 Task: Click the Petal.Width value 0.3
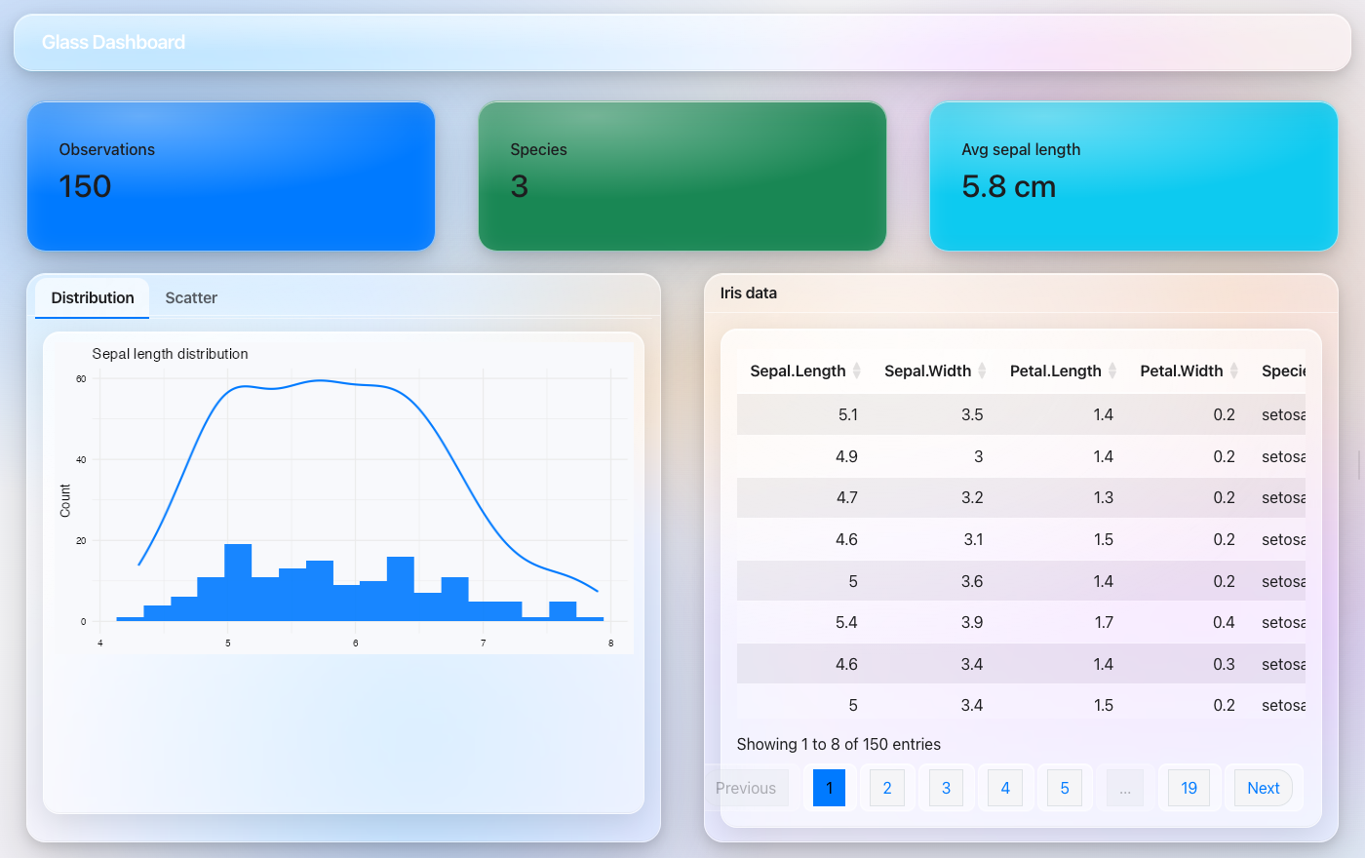1224,664
